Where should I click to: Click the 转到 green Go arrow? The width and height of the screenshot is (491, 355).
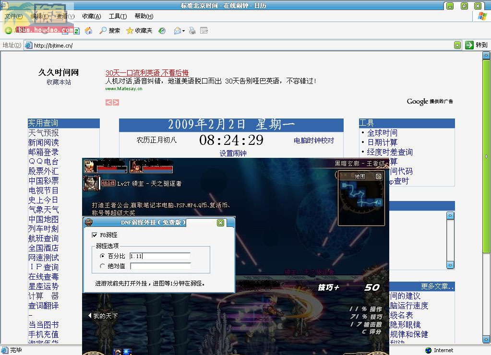pyautogui.click(x=469, y=45)
